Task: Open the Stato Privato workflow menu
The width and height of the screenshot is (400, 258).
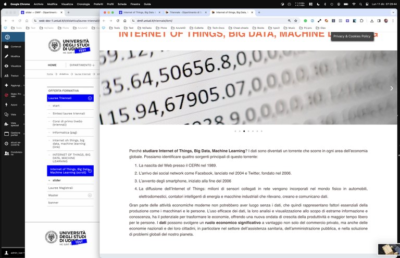Action: [13, 95]
